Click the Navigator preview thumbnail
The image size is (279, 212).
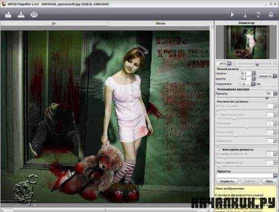tap(247, 42)
